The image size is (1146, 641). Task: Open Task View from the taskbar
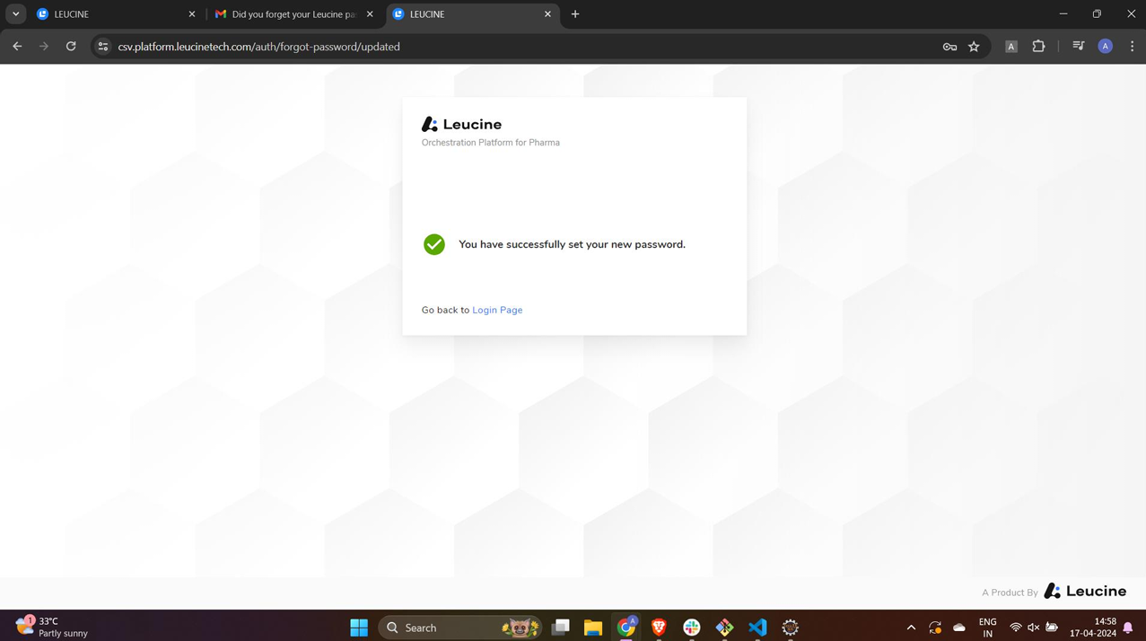coord(561,628)
